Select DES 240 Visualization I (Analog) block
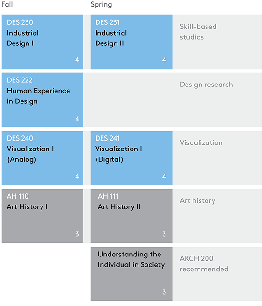 coord(42,158)
